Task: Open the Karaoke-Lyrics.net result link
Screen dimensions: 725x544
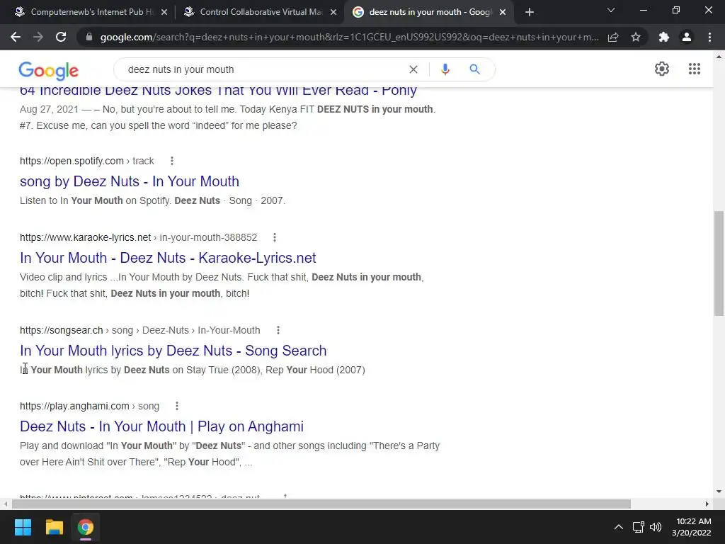Action: tap(168, 258)
